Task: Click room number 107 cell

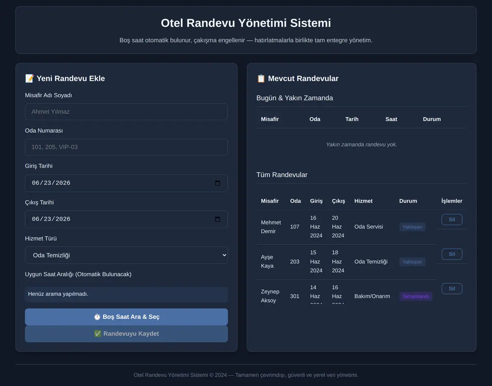Action: tap(295, 227)
